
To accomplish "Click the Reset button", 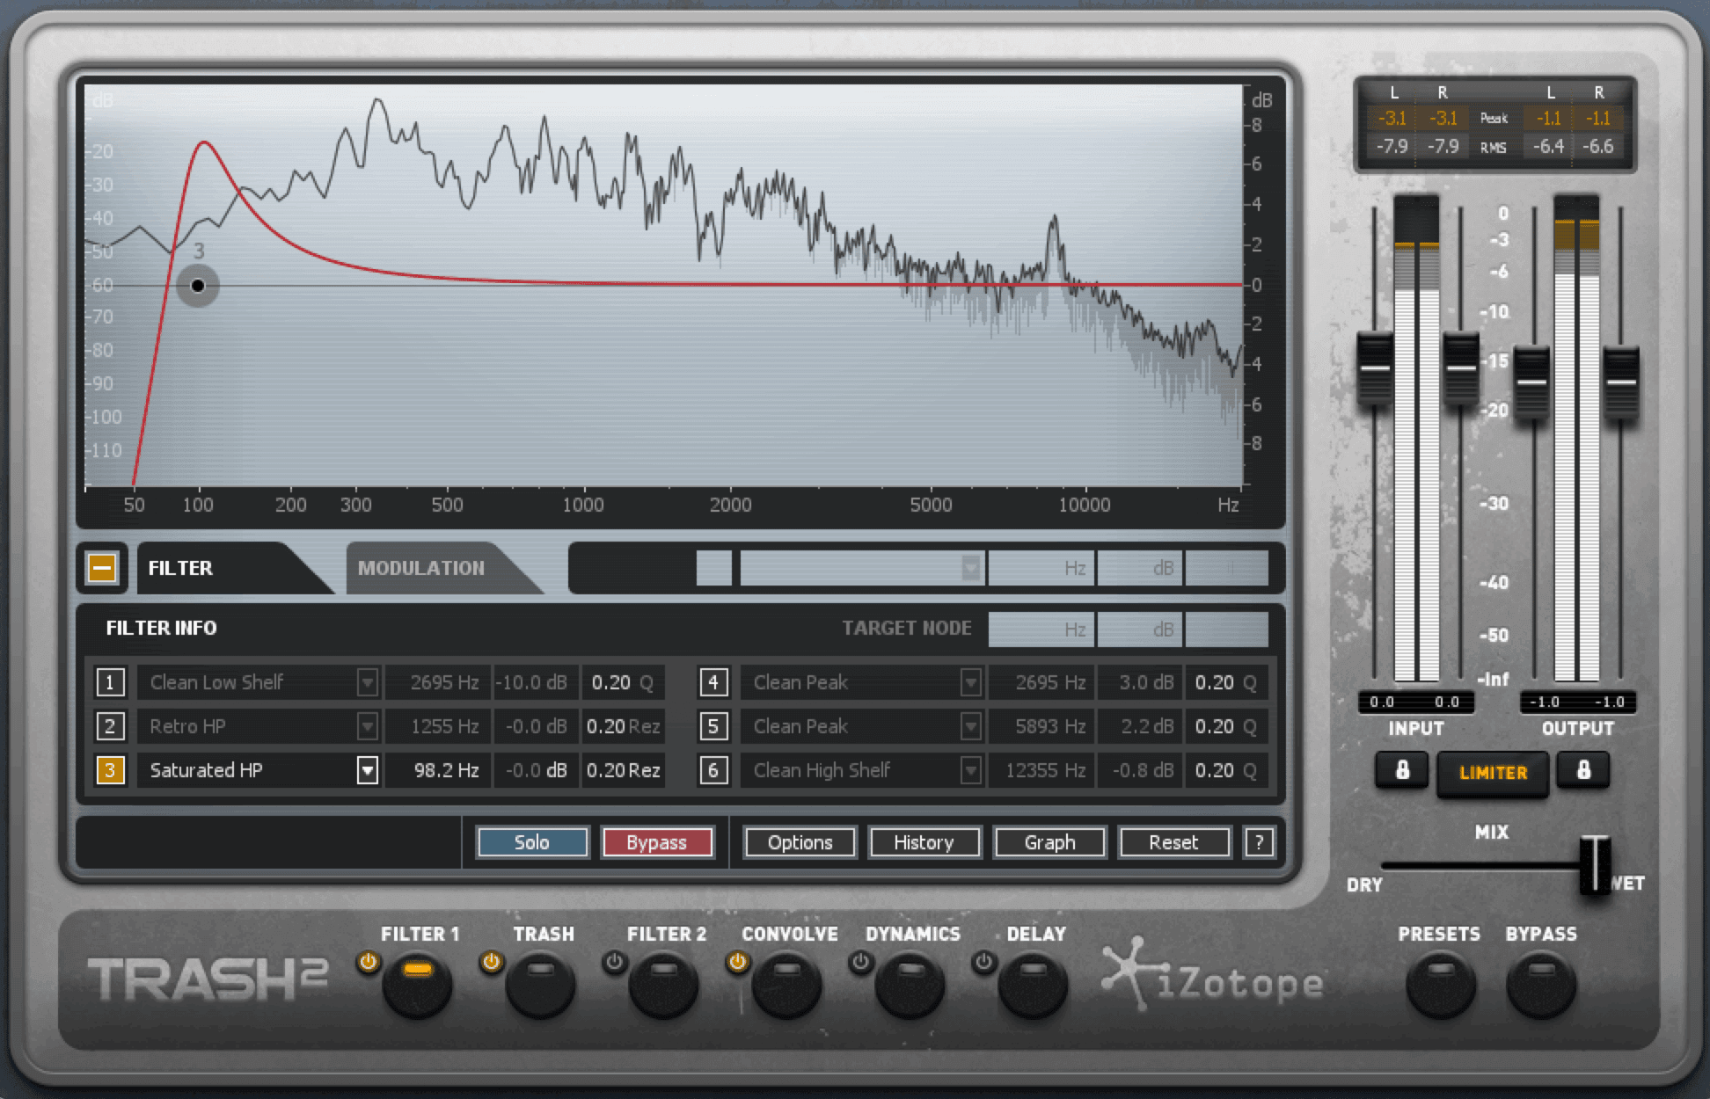I will click(x=1174, y=842).
